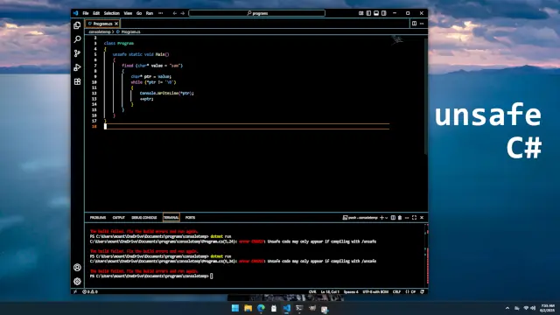Show errors and warnings count
560x315 pixels.
point(90,291)
